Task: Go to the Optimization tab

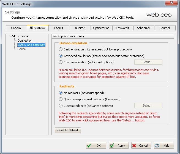Action: (101, 28)
